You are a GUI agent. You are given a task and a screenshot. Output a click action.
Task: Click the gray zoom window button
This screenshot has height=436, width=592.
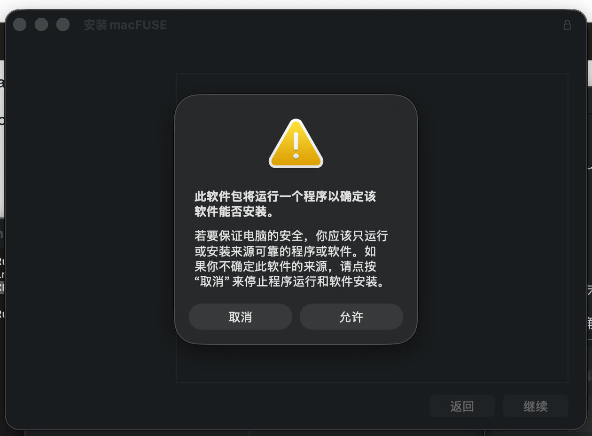(63, 24)
